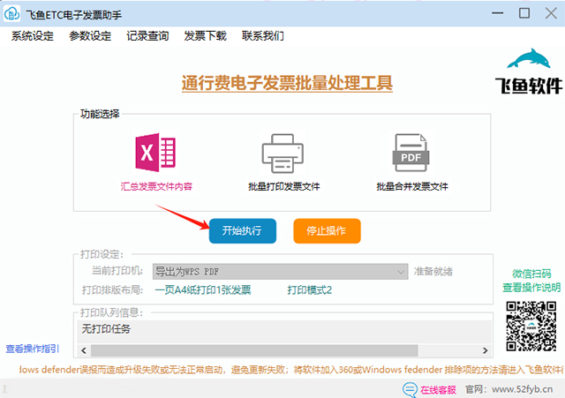Click the 微信扫码 查看操作说明 text

531,281
